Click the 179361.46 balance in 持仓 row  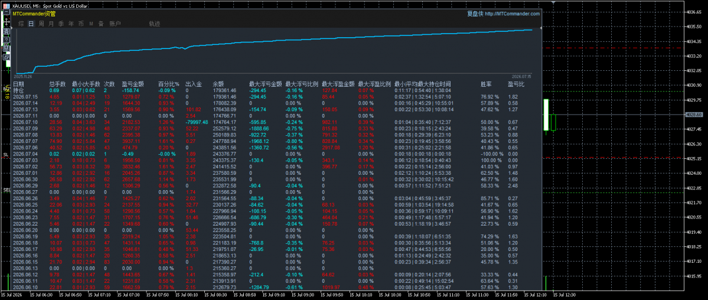coord(224,90)
